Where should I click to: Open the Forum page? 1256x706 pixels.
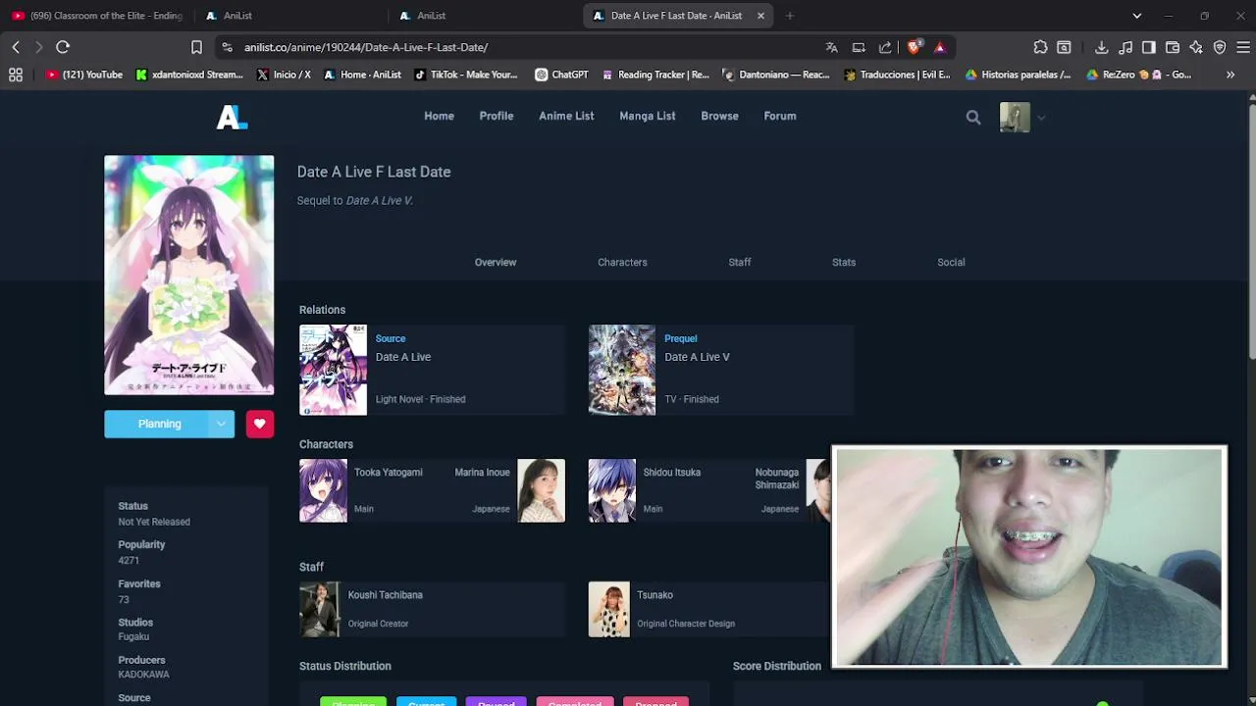780,116
